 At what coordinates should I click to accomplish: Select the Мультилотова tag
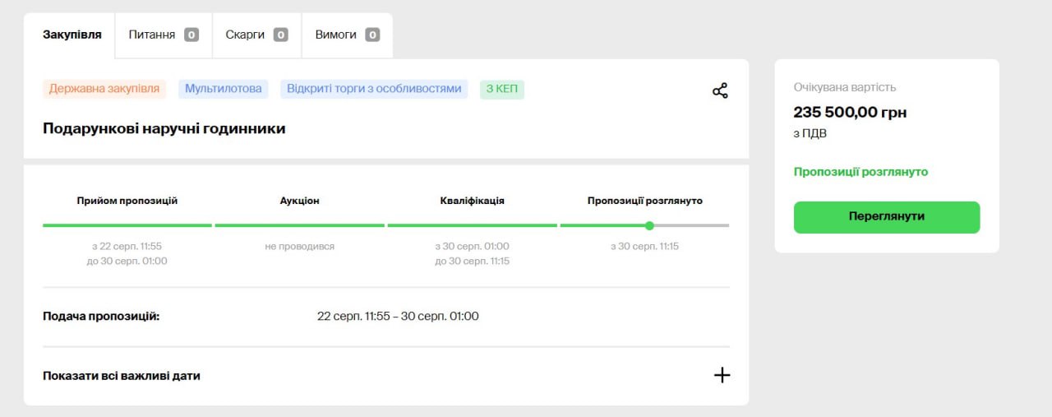(223, 89)
